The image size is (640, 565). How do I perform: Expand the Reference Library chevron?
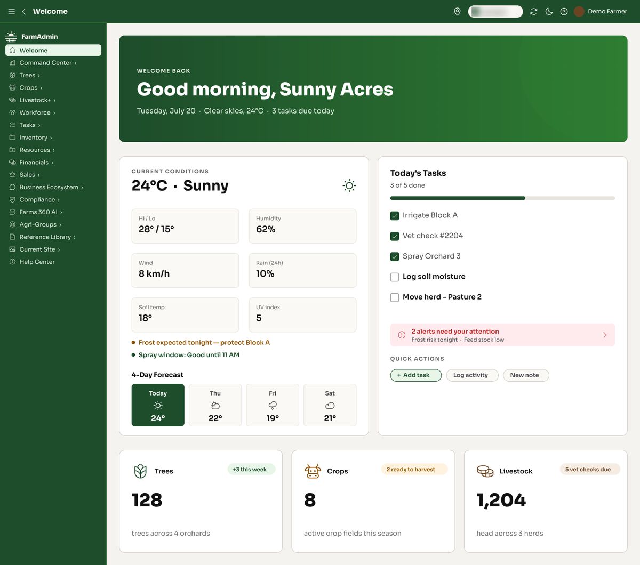click(75, 237)
